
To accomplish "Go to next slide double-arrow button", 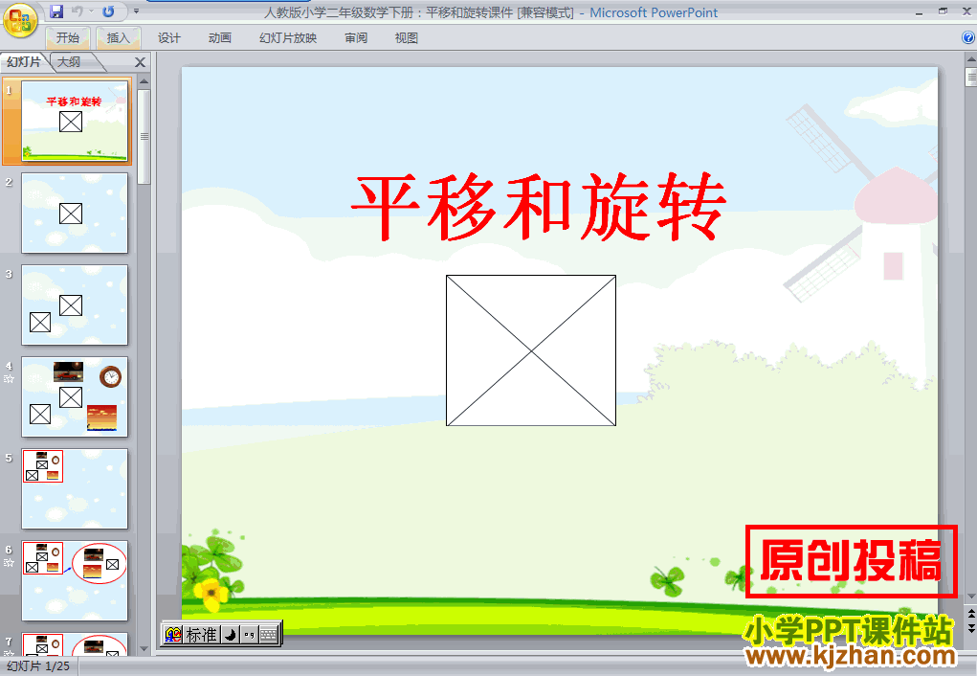I will click(x=970, y=627).
